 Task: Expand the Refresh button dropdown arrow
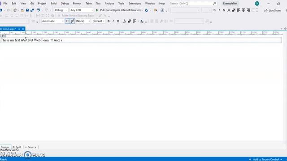pos(150,10)
